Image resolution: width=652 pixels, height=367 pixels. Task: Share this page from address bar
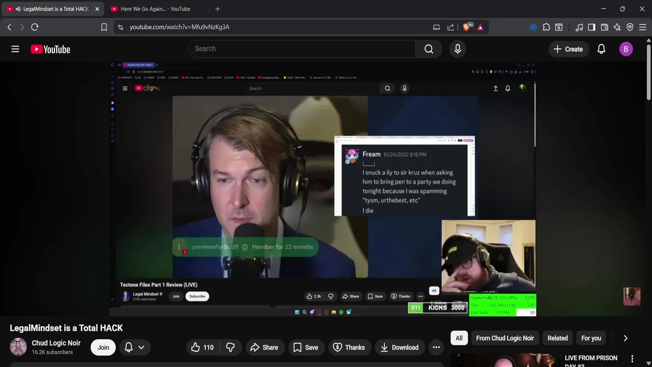450,27
